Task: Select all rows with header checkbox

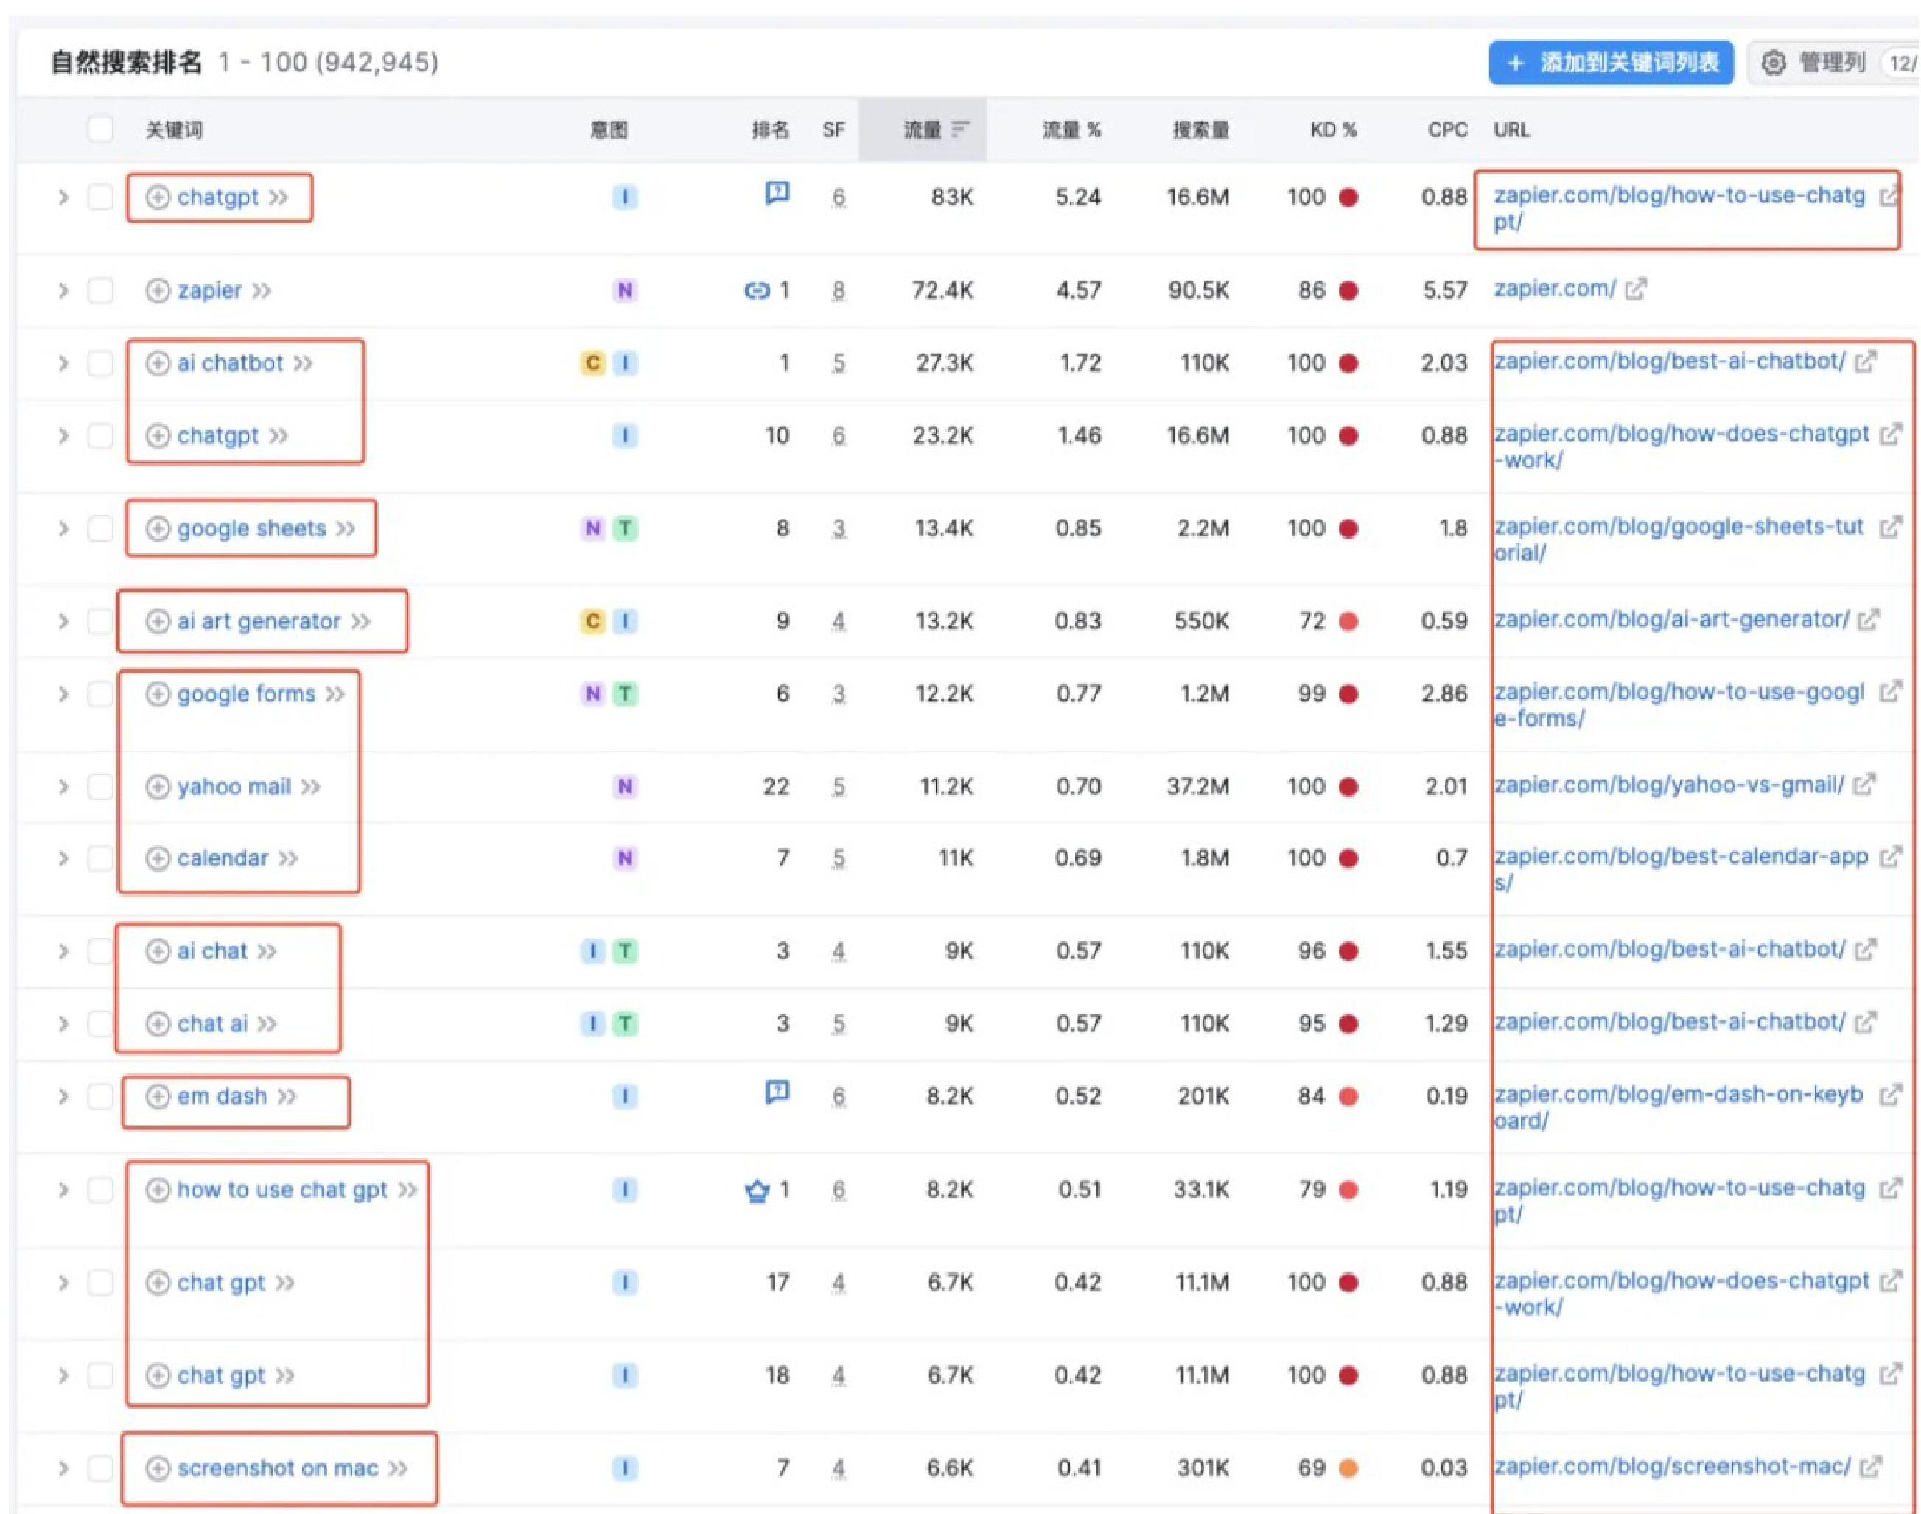Action: [100, 130]
